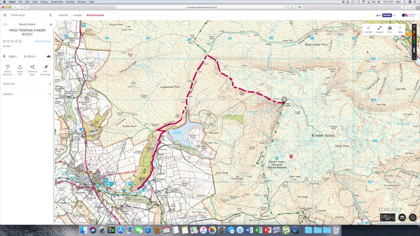Viewport: 420px width, 236px height.
Task: Open the Bookmarks menu
Action: tap(57, 2)
